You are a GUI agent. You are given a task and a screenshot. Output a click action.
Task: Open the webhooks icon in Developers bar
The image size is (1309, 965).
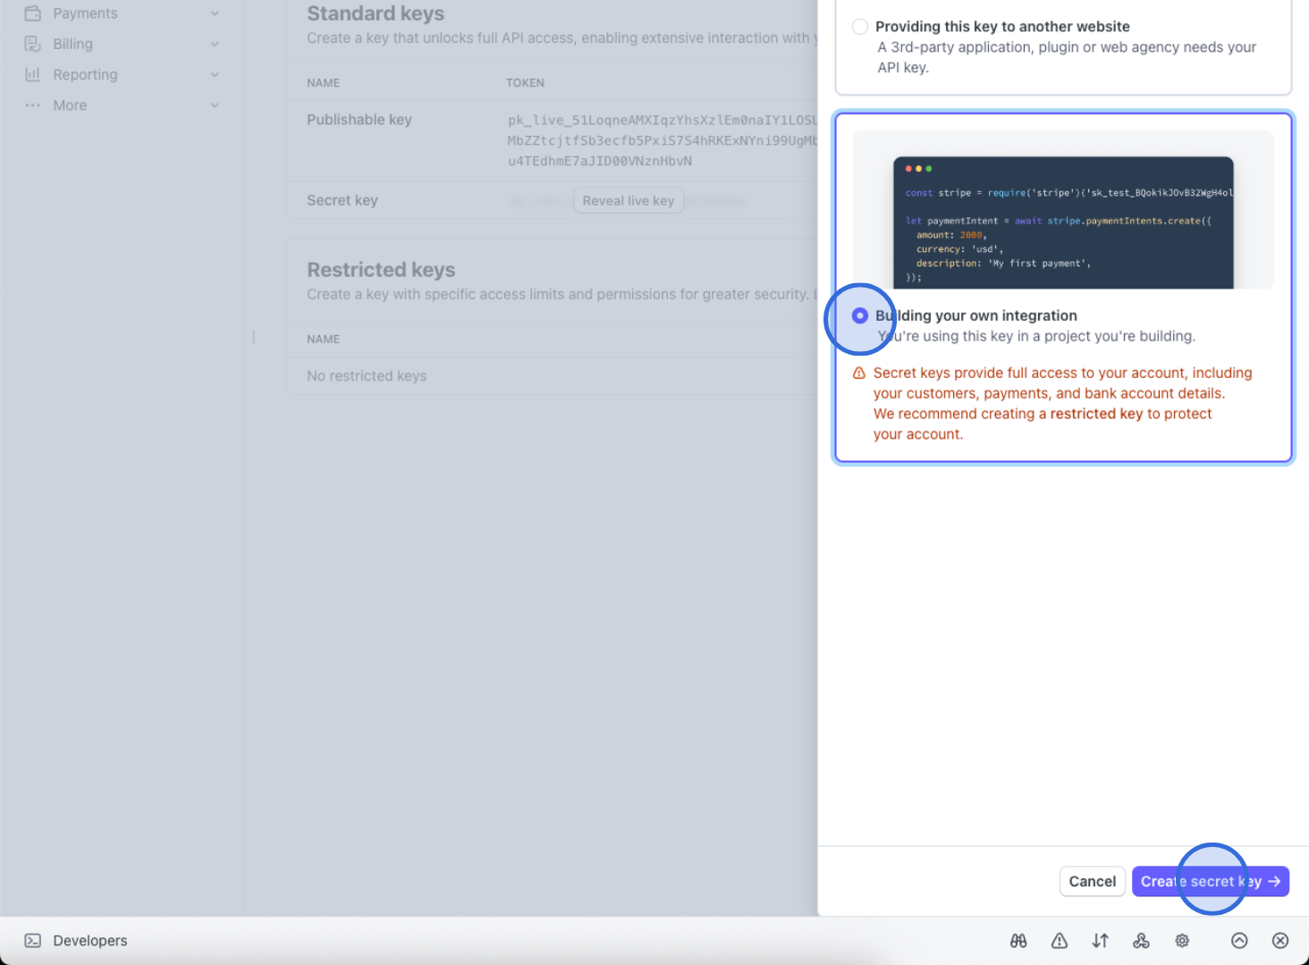(1141, 941)
